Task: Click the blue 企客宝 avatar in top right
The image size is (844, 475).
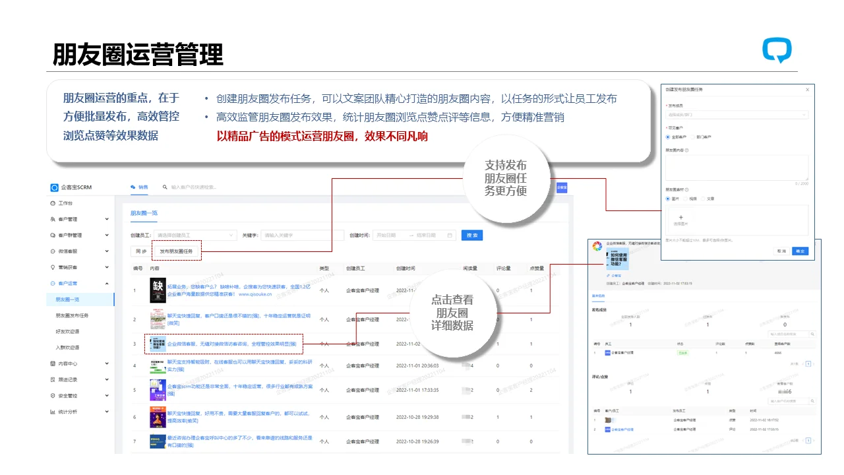Action: (x=562, y=187)
